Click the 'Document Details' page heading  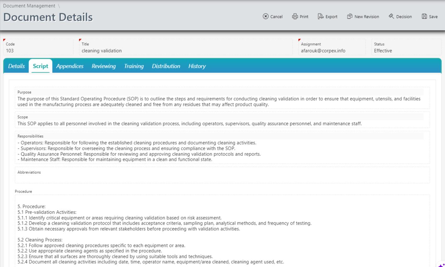click(x=48, y=17)
